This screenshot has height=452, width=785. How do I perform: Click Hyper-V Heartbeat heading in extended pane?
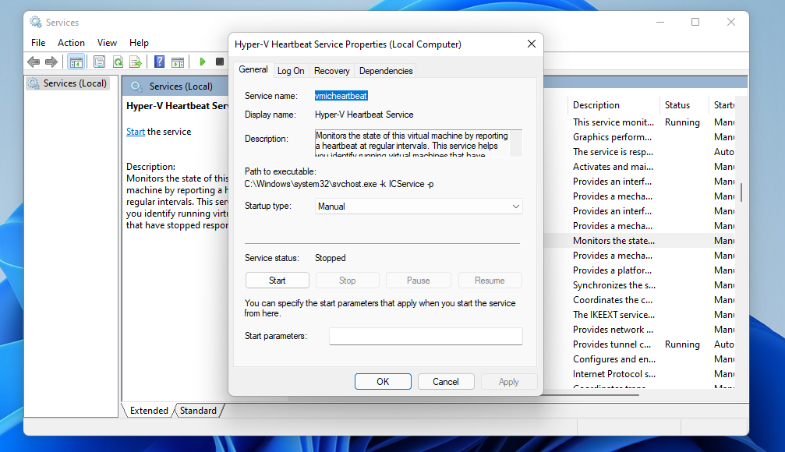click(177, 106)
